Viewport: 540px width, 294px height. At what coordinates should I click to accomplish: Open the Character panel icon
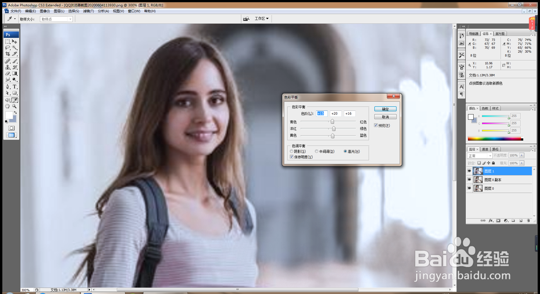click(x=462, y=87)
